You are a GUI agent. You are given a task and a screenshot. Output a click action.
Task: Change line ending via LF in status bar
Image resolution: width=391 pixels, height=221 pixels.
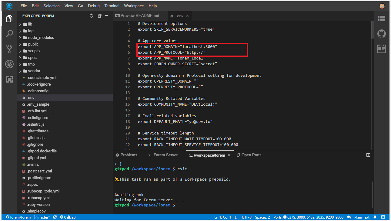(x=236, y=217)
